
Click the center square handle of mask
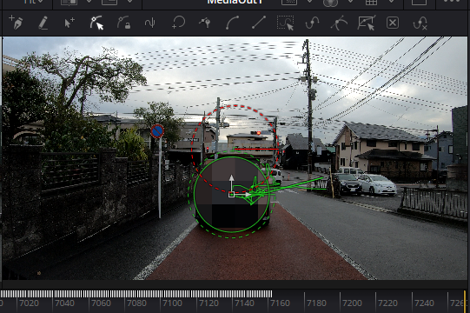click(231, 195)
